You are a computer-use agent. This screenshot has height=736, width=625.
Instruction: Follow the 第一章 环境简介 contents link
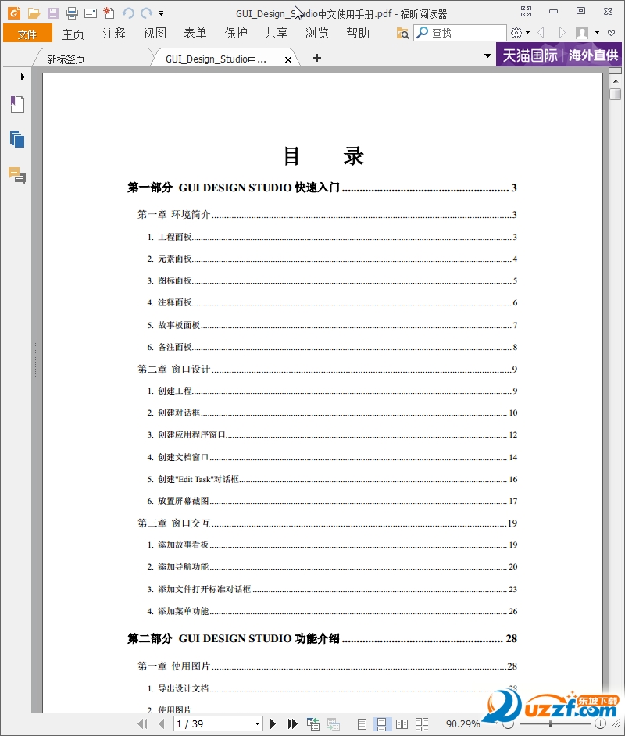tap(327, 215)
